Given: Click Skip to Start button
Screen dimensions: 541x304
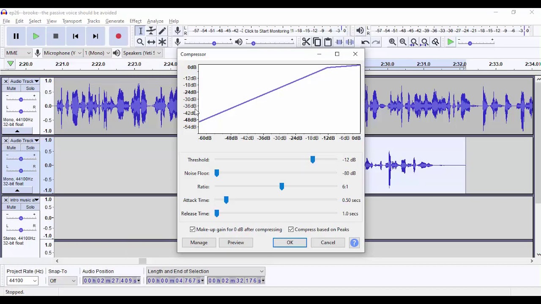Looking at the screenshot, I should [76, 36].
